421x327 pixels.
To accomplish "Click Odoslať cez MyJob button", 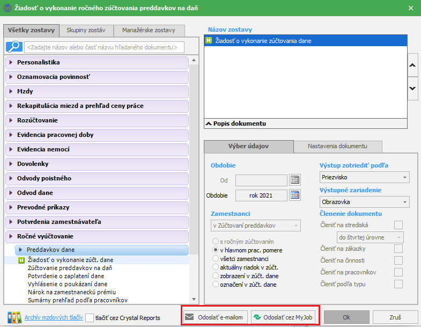I will [284, 317].
